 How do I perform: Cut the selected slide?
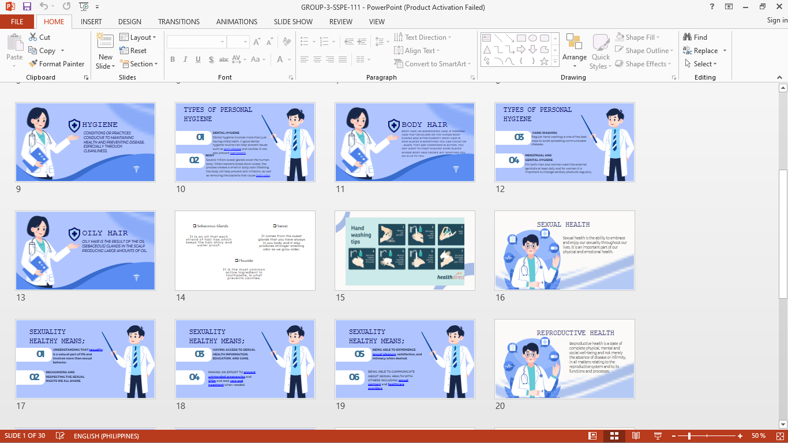[x=39, y=37]
